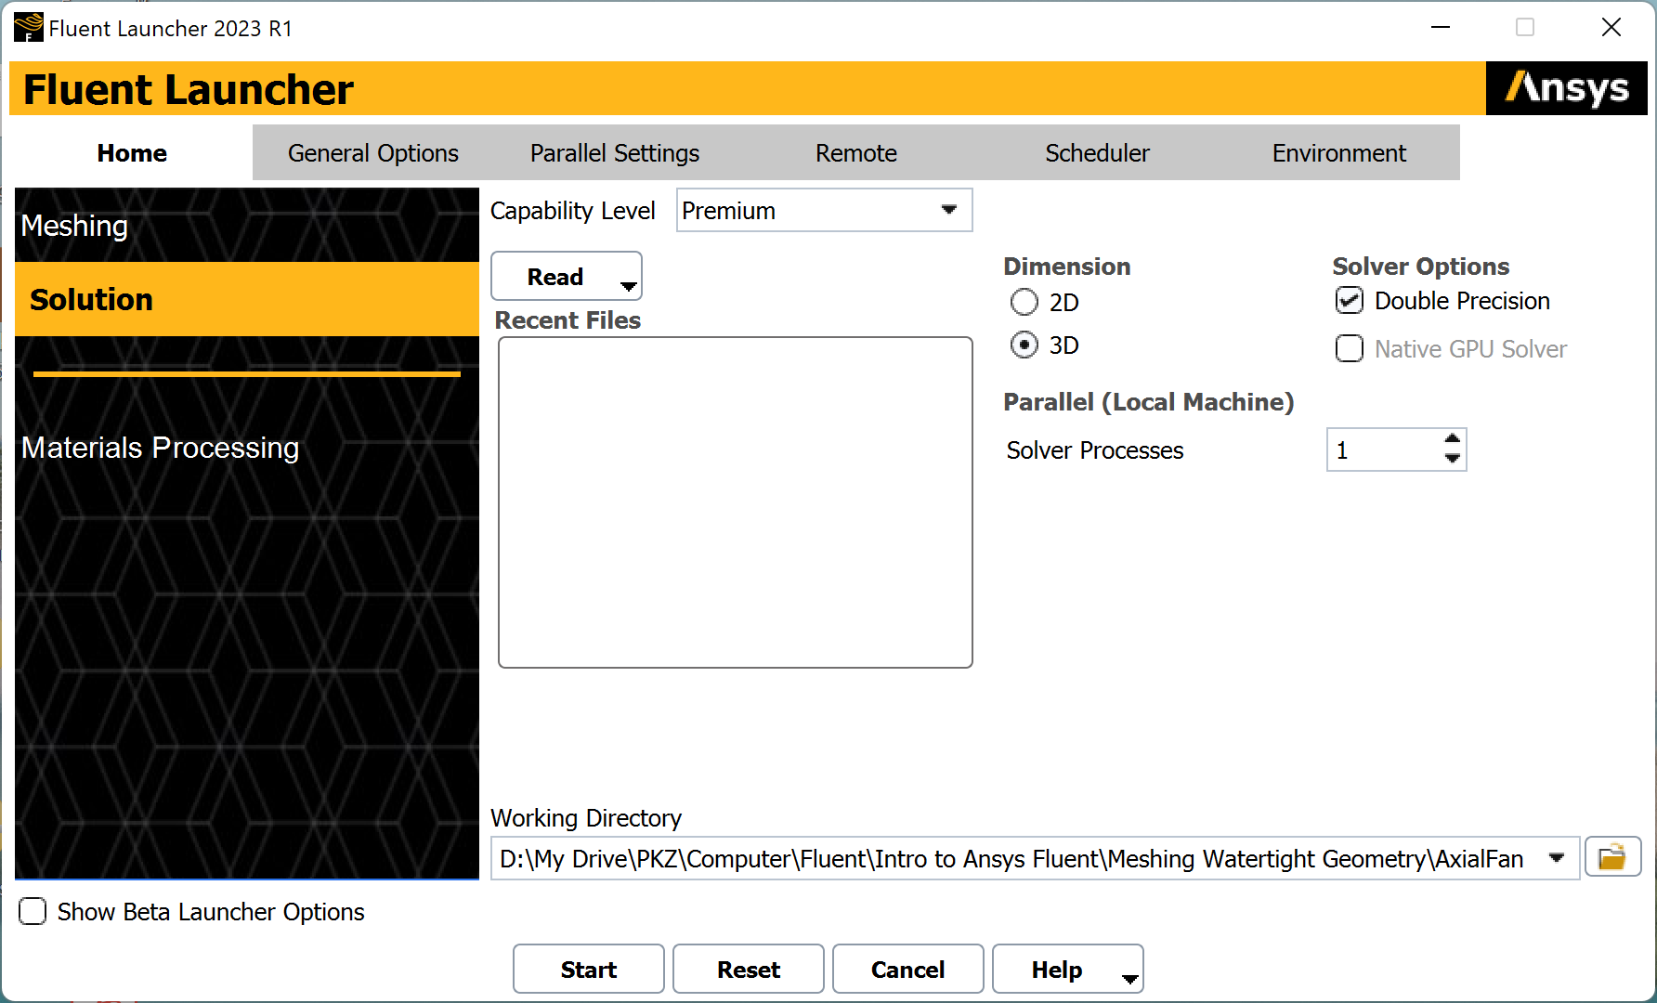Click the Reset button
Image resolution: width=1657 pixels, height=1003 pixels.
748,970
